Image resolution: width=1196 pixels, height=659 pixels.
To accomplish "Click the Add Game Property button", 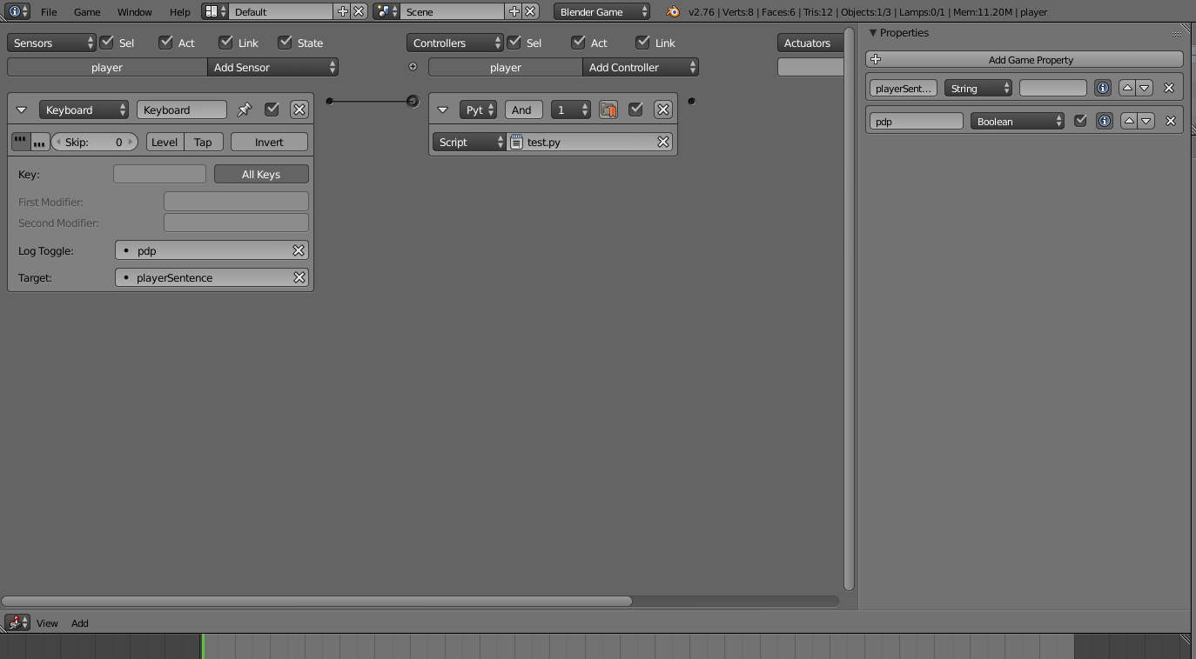I will click(1025, 59).
